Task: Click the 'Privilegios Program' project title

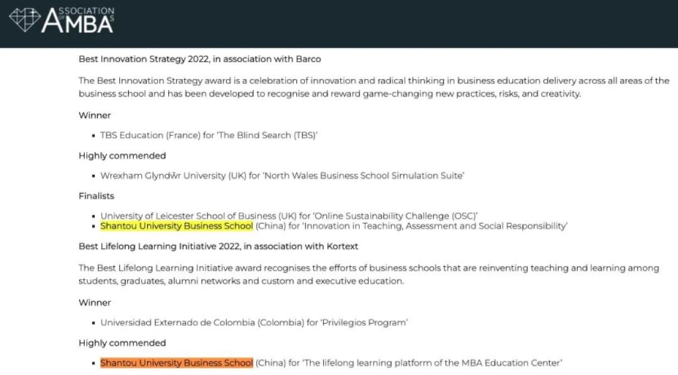Action: (x=364, y=322)
